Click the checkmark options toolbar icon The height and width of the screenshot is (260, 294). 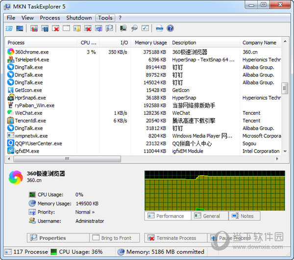pos(145,28)
